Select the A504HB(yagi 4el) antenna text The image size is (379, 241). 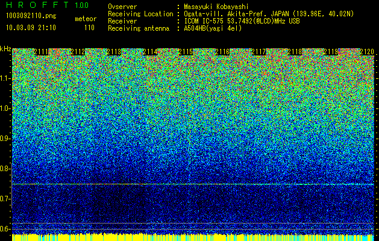(x=213, y=28)
